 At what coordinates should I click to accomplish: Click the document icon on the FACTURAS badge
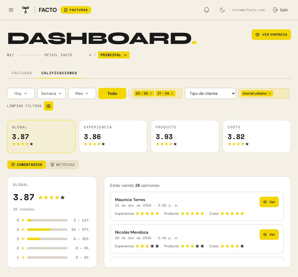pyautogui.click(x=65, y=10)
